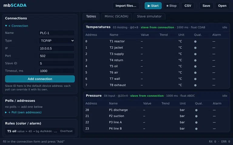Expand the + Poll (own addresses) section
Image resolution: width=233 pixels, height=145 pixels.
23,112
